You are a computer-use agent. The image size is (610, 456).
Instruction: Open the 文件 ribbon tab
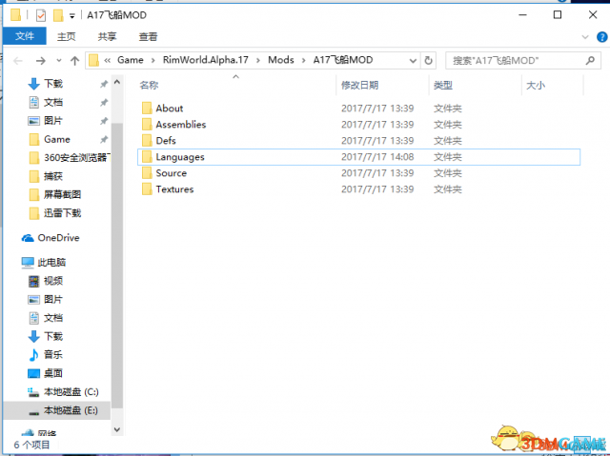tap(25, 36)
